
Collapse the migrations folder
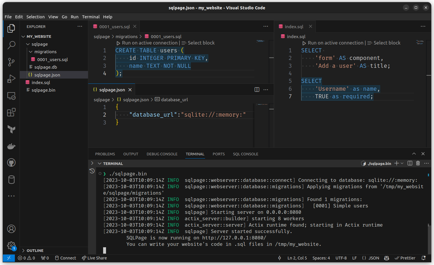coord(45,52)
